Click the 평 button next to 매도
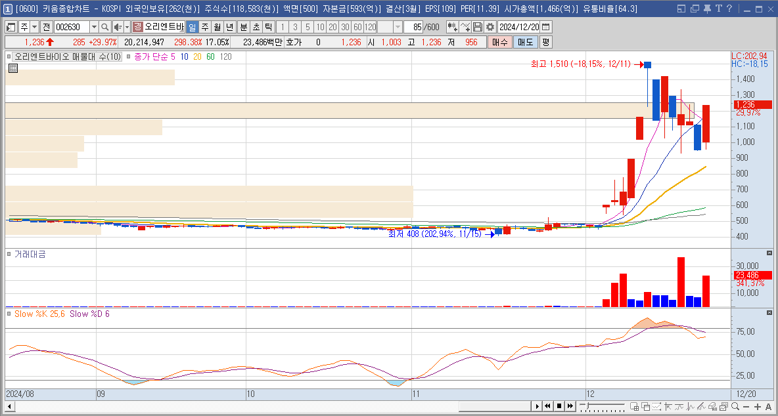 545,43
